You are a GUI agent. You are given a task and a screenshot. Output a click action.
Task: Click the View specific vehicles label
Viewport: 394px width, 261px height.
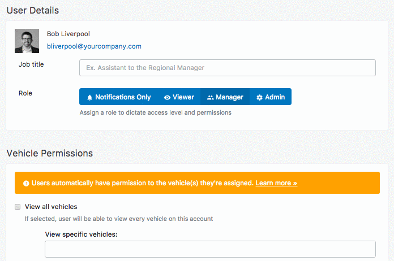click(81, 234)
